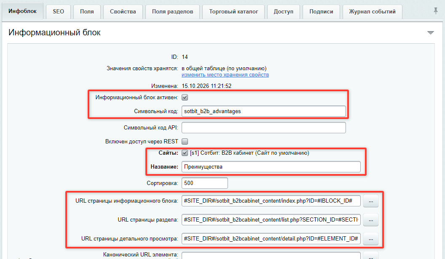Click the URL страницы информационного блока field
The width and height of the screenshot is (445, 259).
click(x=271, y=201)
